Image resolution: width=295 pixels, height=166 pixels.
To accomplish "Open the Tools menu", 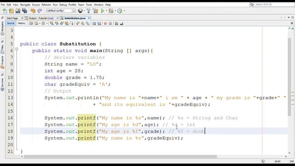I will click(x=89, y=5).
